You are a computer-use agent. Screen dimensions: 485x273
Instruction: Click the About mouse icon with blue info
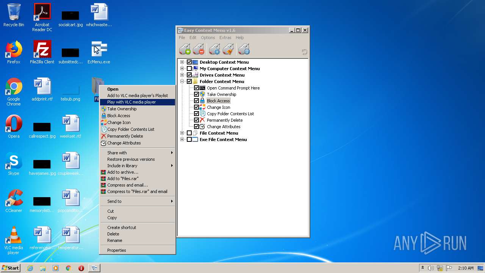(244, 49)
